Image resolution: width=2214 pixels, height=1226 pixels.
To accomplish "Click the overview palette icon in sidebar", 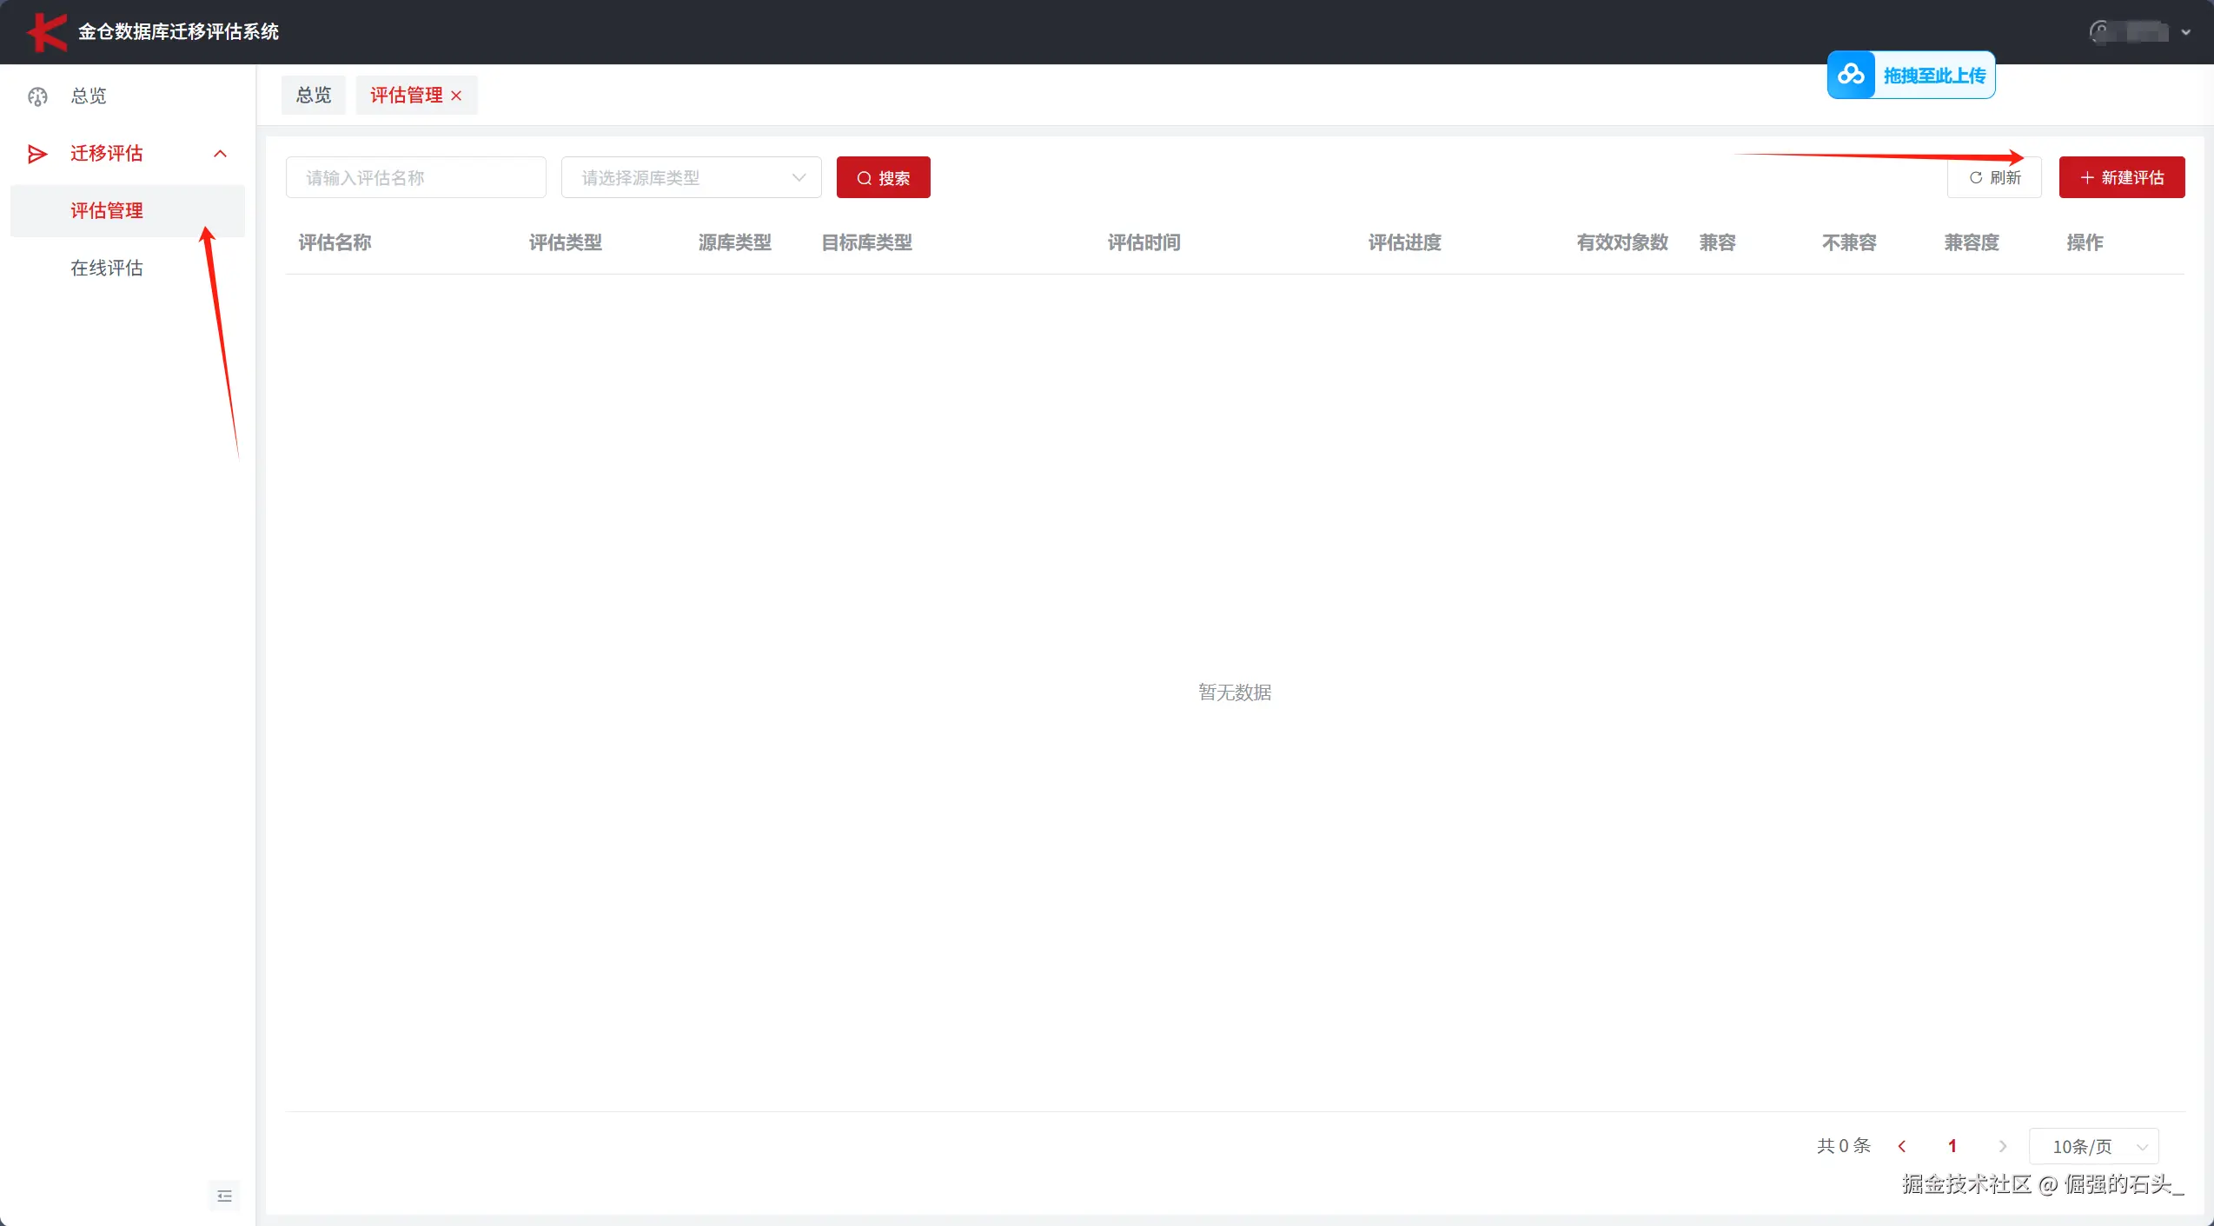I will coord(37,96).
